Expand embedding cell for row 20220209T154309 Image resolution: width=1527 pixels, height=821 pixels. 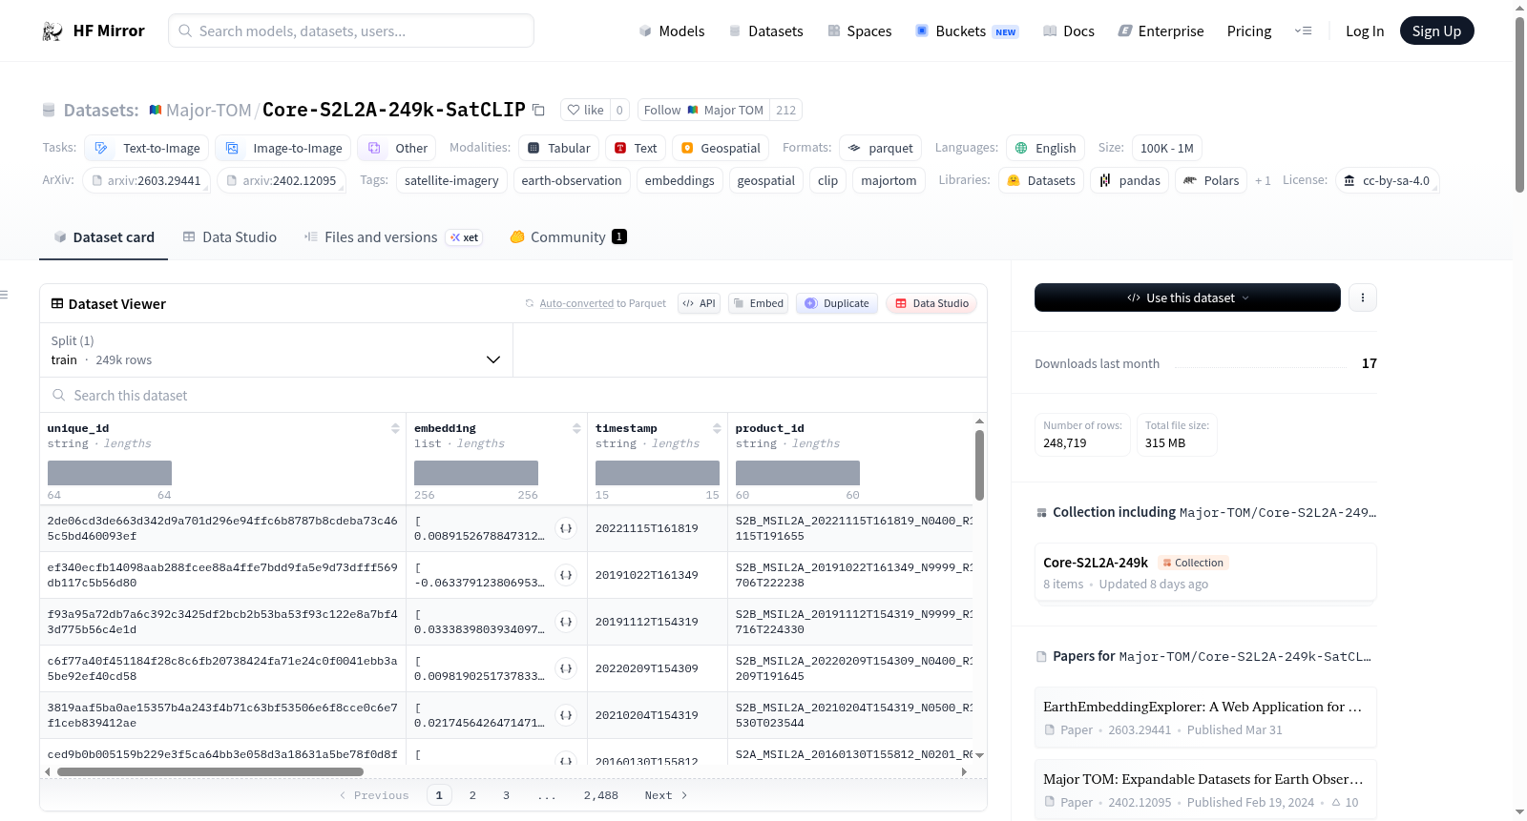566,668
